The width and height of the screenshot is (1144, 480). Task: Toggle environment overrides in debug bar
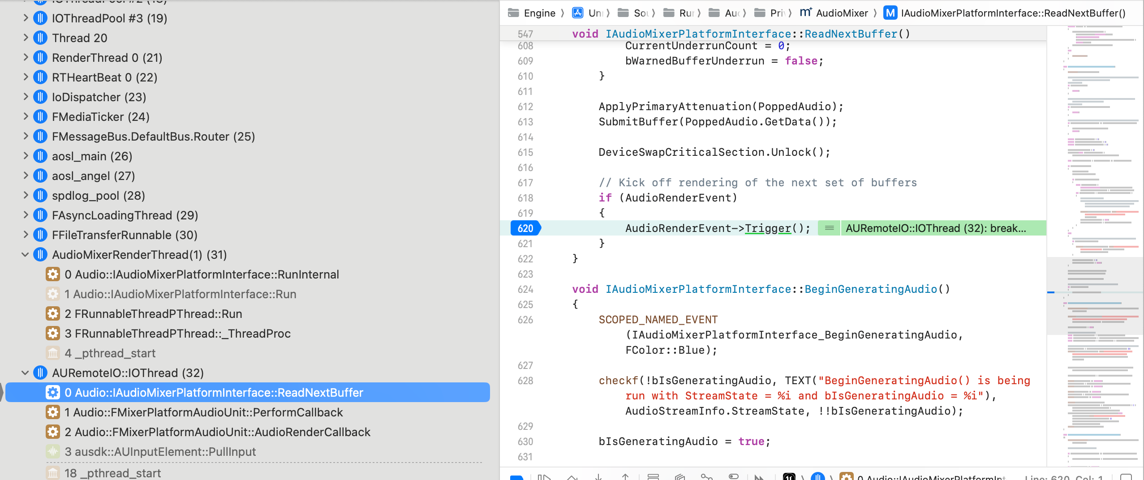point(733,477)
